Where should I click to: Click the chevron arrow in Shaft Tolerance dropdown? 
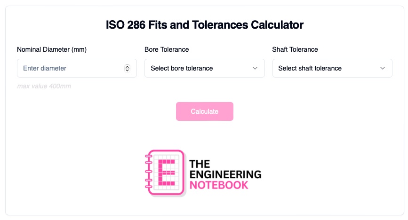383,68
